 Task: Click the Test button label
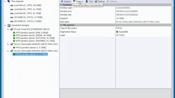91,1
